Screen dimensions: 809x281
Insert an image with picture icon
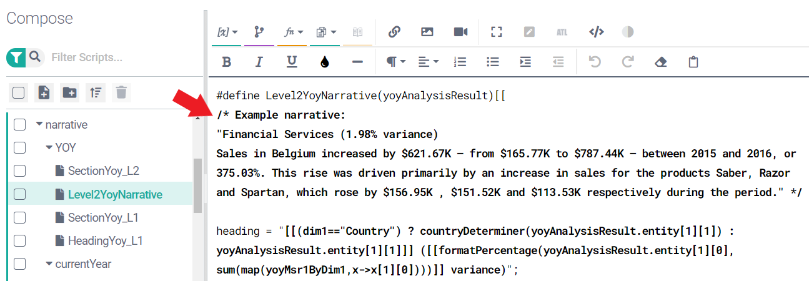coord(427,32)
